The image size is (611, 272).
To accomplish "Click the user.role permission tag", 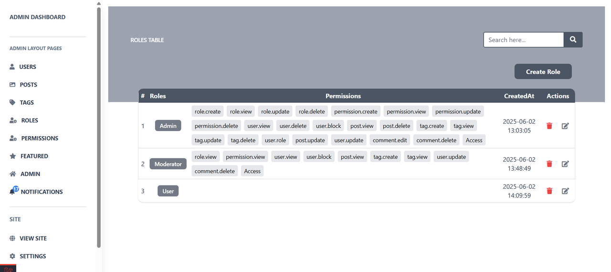I will coord(275,140).
